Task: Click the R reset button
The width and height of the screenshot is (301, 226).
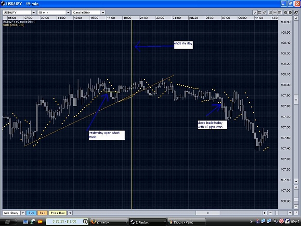Action: [296, 213]
